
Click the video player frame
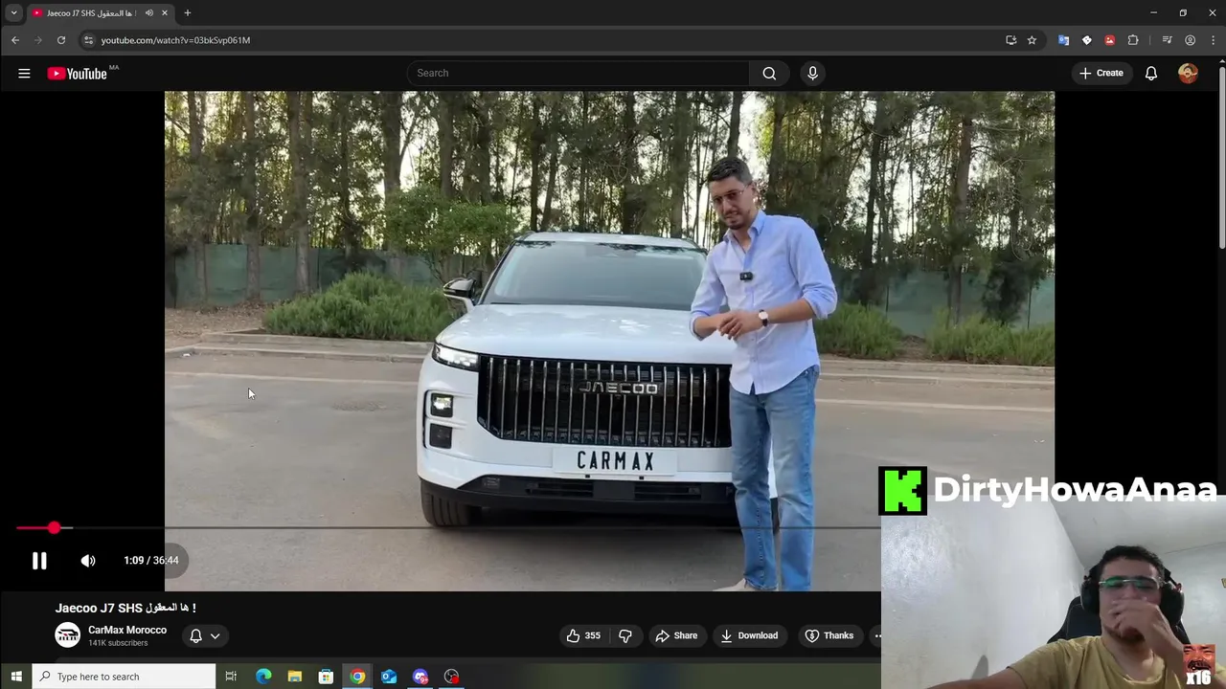pos(609,341)
